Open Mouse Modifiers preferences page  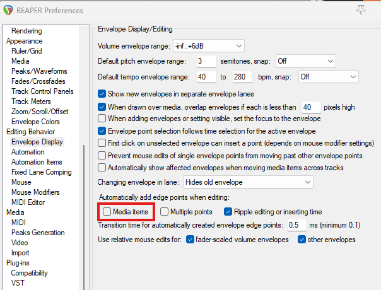click(35, 192)
